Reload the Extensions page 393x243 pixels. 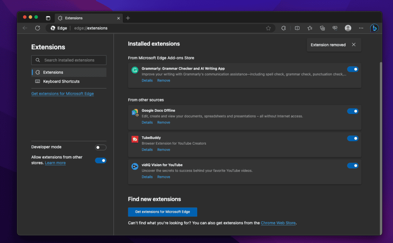pyautogui.click(x=37, y=28)
